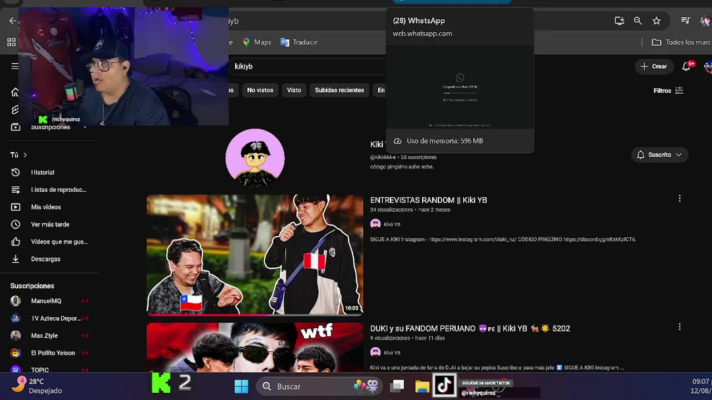This screenshot has height=400, width=712.
Task: Open the Windows Start button
Action: coord(241,386)
